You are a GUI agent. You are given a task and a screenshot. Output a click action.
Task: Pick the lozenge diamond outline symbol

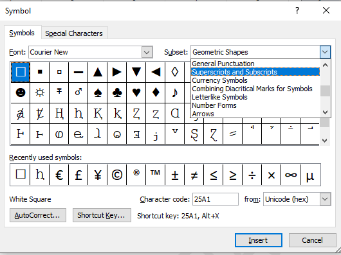coord(175,72)
